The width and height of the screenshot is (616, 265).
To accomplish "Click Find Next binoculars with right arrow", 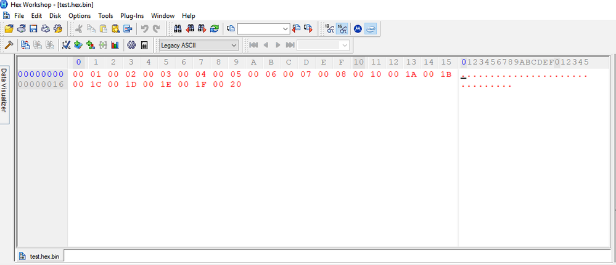I will [x=202, y=29].
